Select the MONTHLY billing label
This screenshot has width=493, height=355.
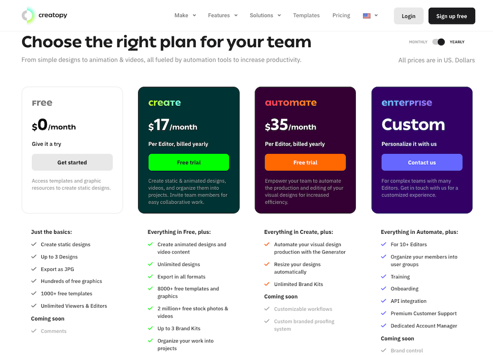418,42
